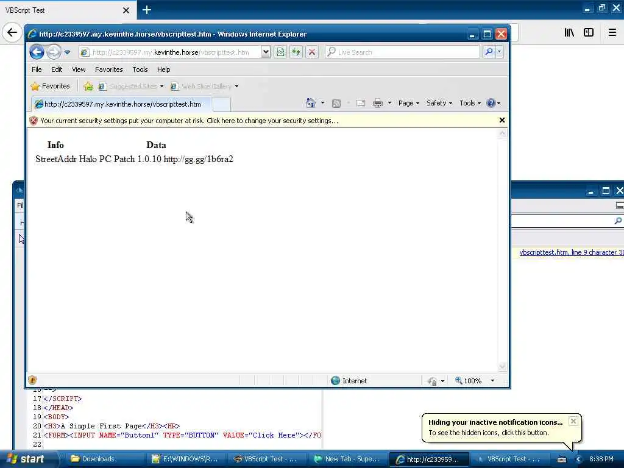Click the Print icon in command bar

coord(378,104)
